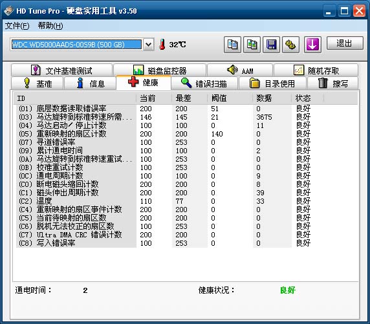Viewport: 370px width, 324px height.
Task: Click the data value 3675
Action: [264, 117]
